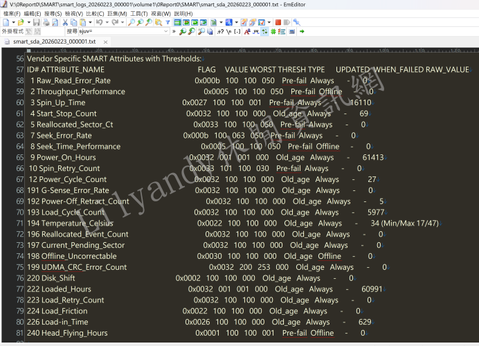The image size is (479, 346).
Task: Select the smart_sda_20260223_000001.txt tab
Action: tap(54, 42)
